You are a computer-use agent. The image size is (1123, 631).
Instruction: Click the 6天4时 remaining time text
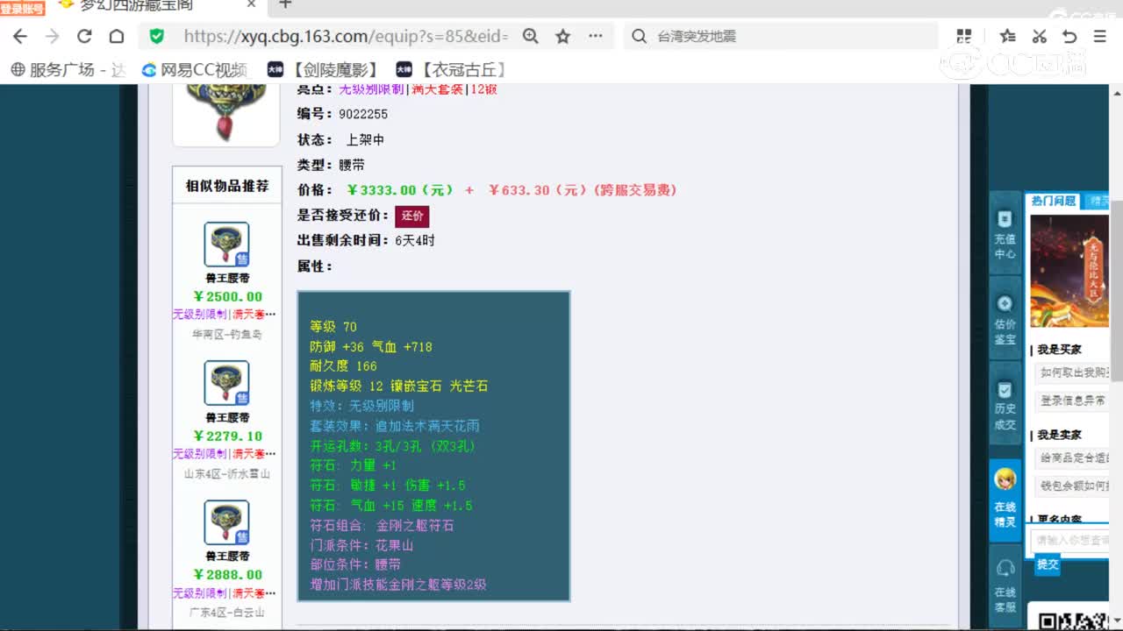click(x=415, y=240)
